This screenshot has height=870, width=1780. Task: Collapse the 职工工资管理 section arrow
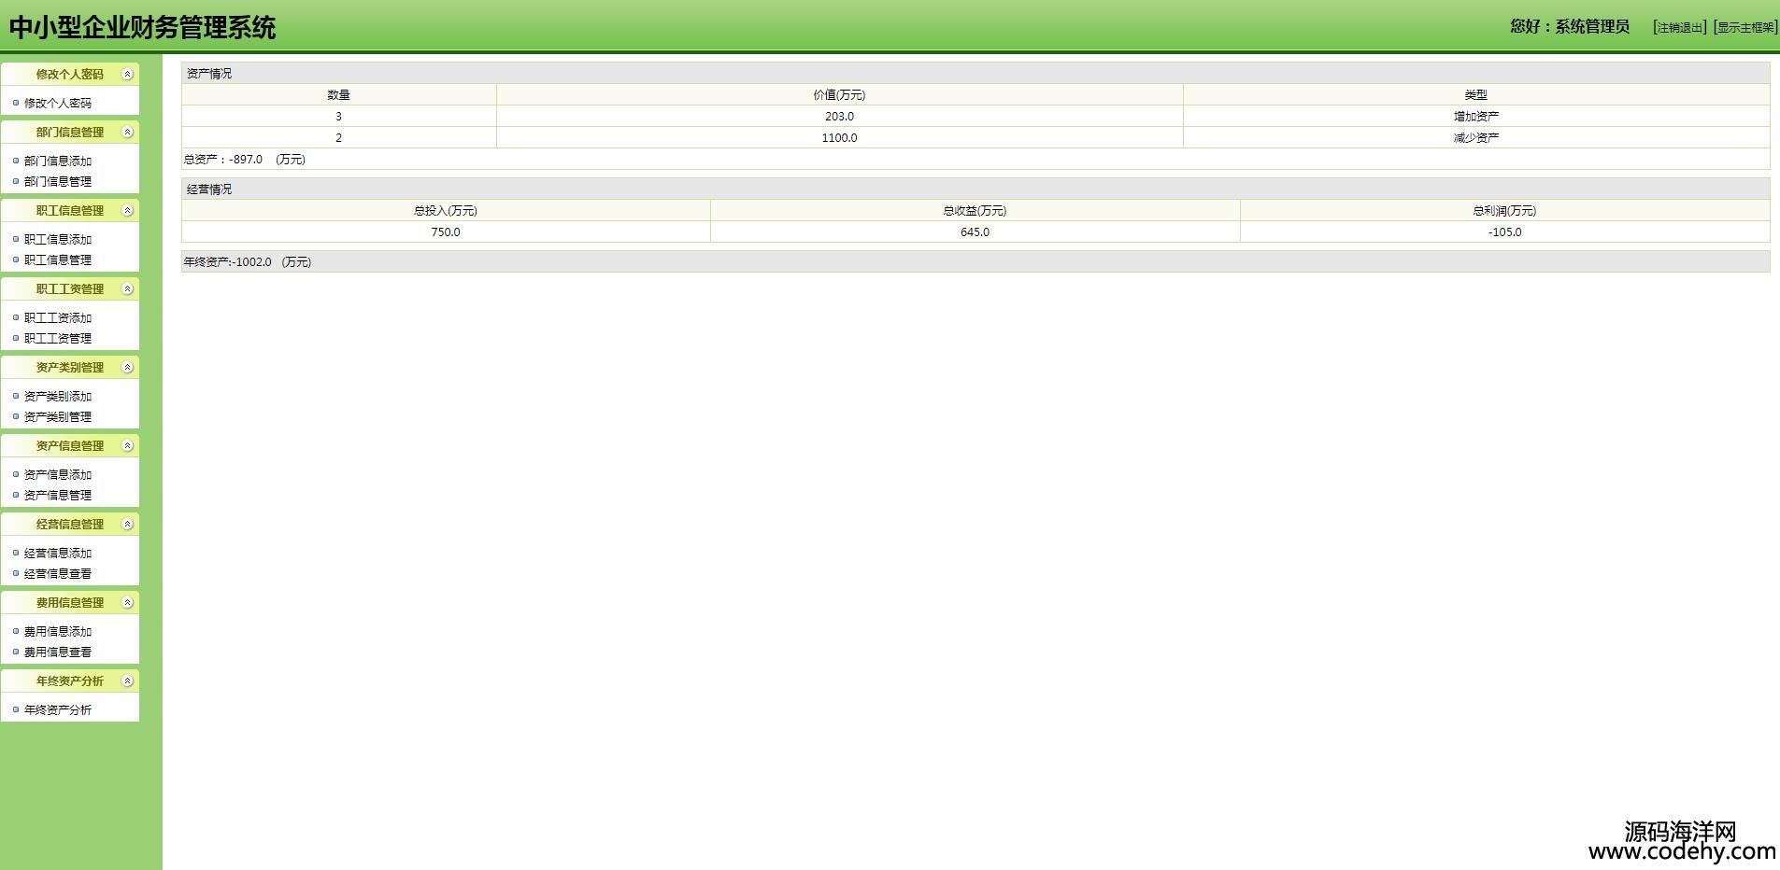point(128,289)
